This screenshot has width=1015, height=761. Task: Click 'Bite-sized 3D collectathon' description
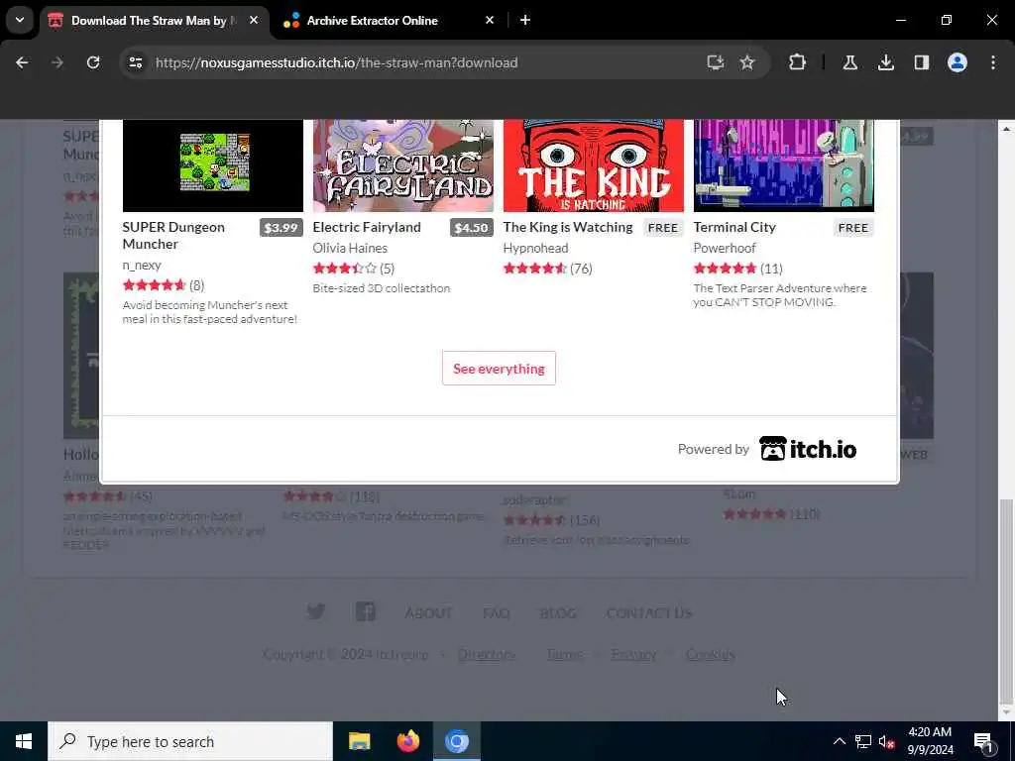coord(382,288)
